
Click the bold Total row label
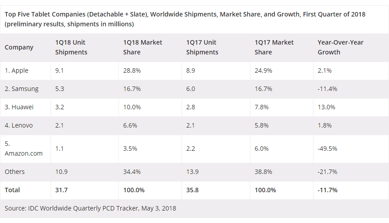pos(13,190)
